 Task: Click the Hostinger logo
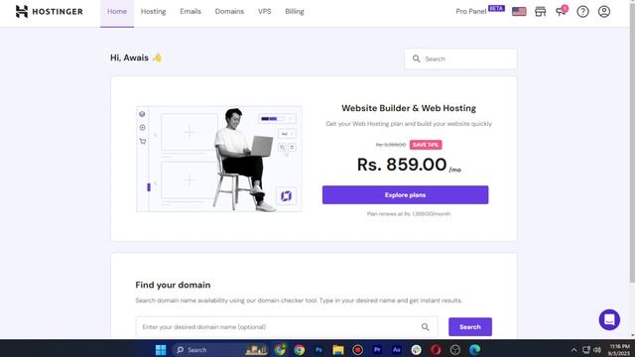pyautogui.click(x=49, y=11)
